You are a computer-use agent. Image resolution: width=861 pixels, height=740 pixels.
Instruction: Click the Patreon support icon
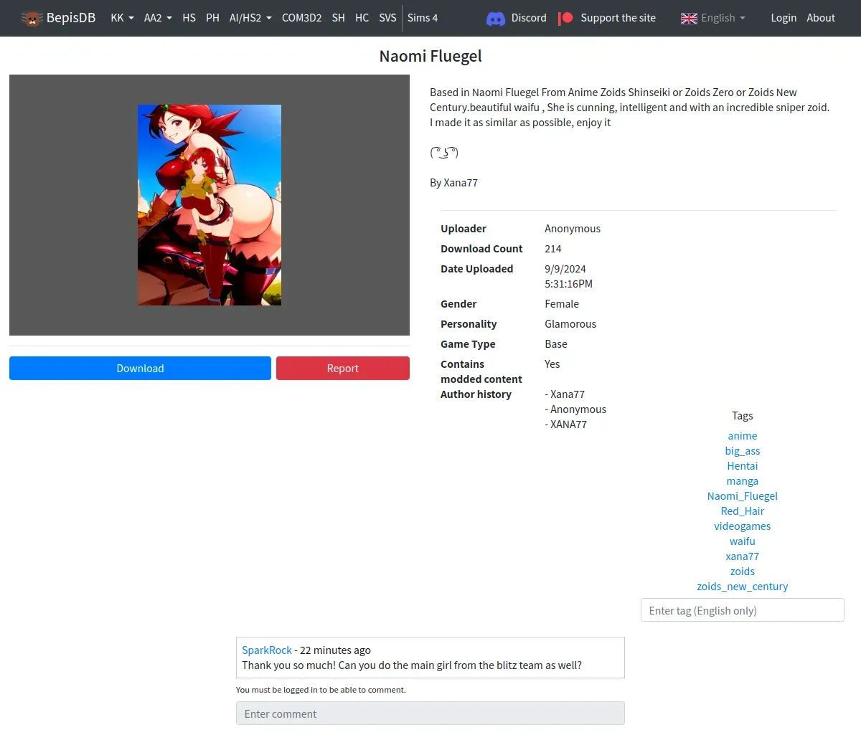pos(566,18)
